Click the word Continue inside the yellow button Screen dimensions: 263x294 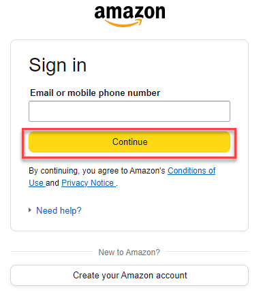click(x=130, y=142)
